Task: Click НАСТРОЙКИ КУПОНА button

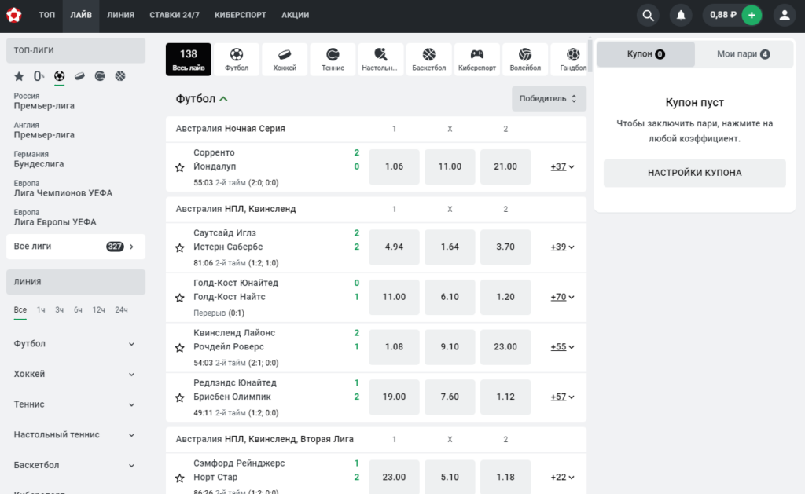Action: tap(695, 173)
